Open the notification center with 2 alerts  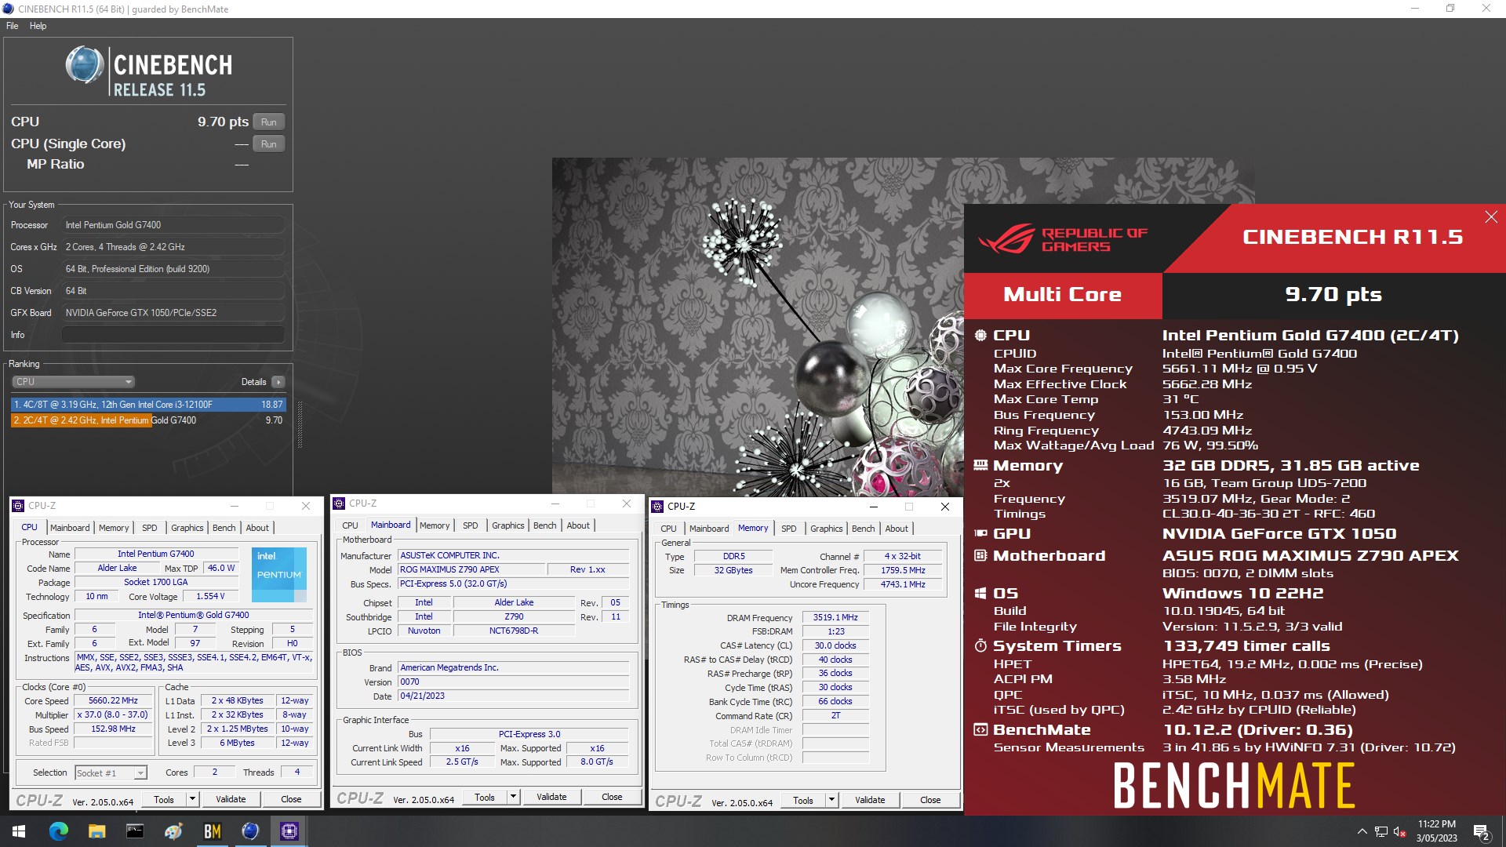pyautogui.click(x=1482, y=832)
